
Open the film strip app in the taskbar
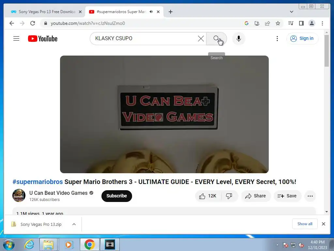110,244
